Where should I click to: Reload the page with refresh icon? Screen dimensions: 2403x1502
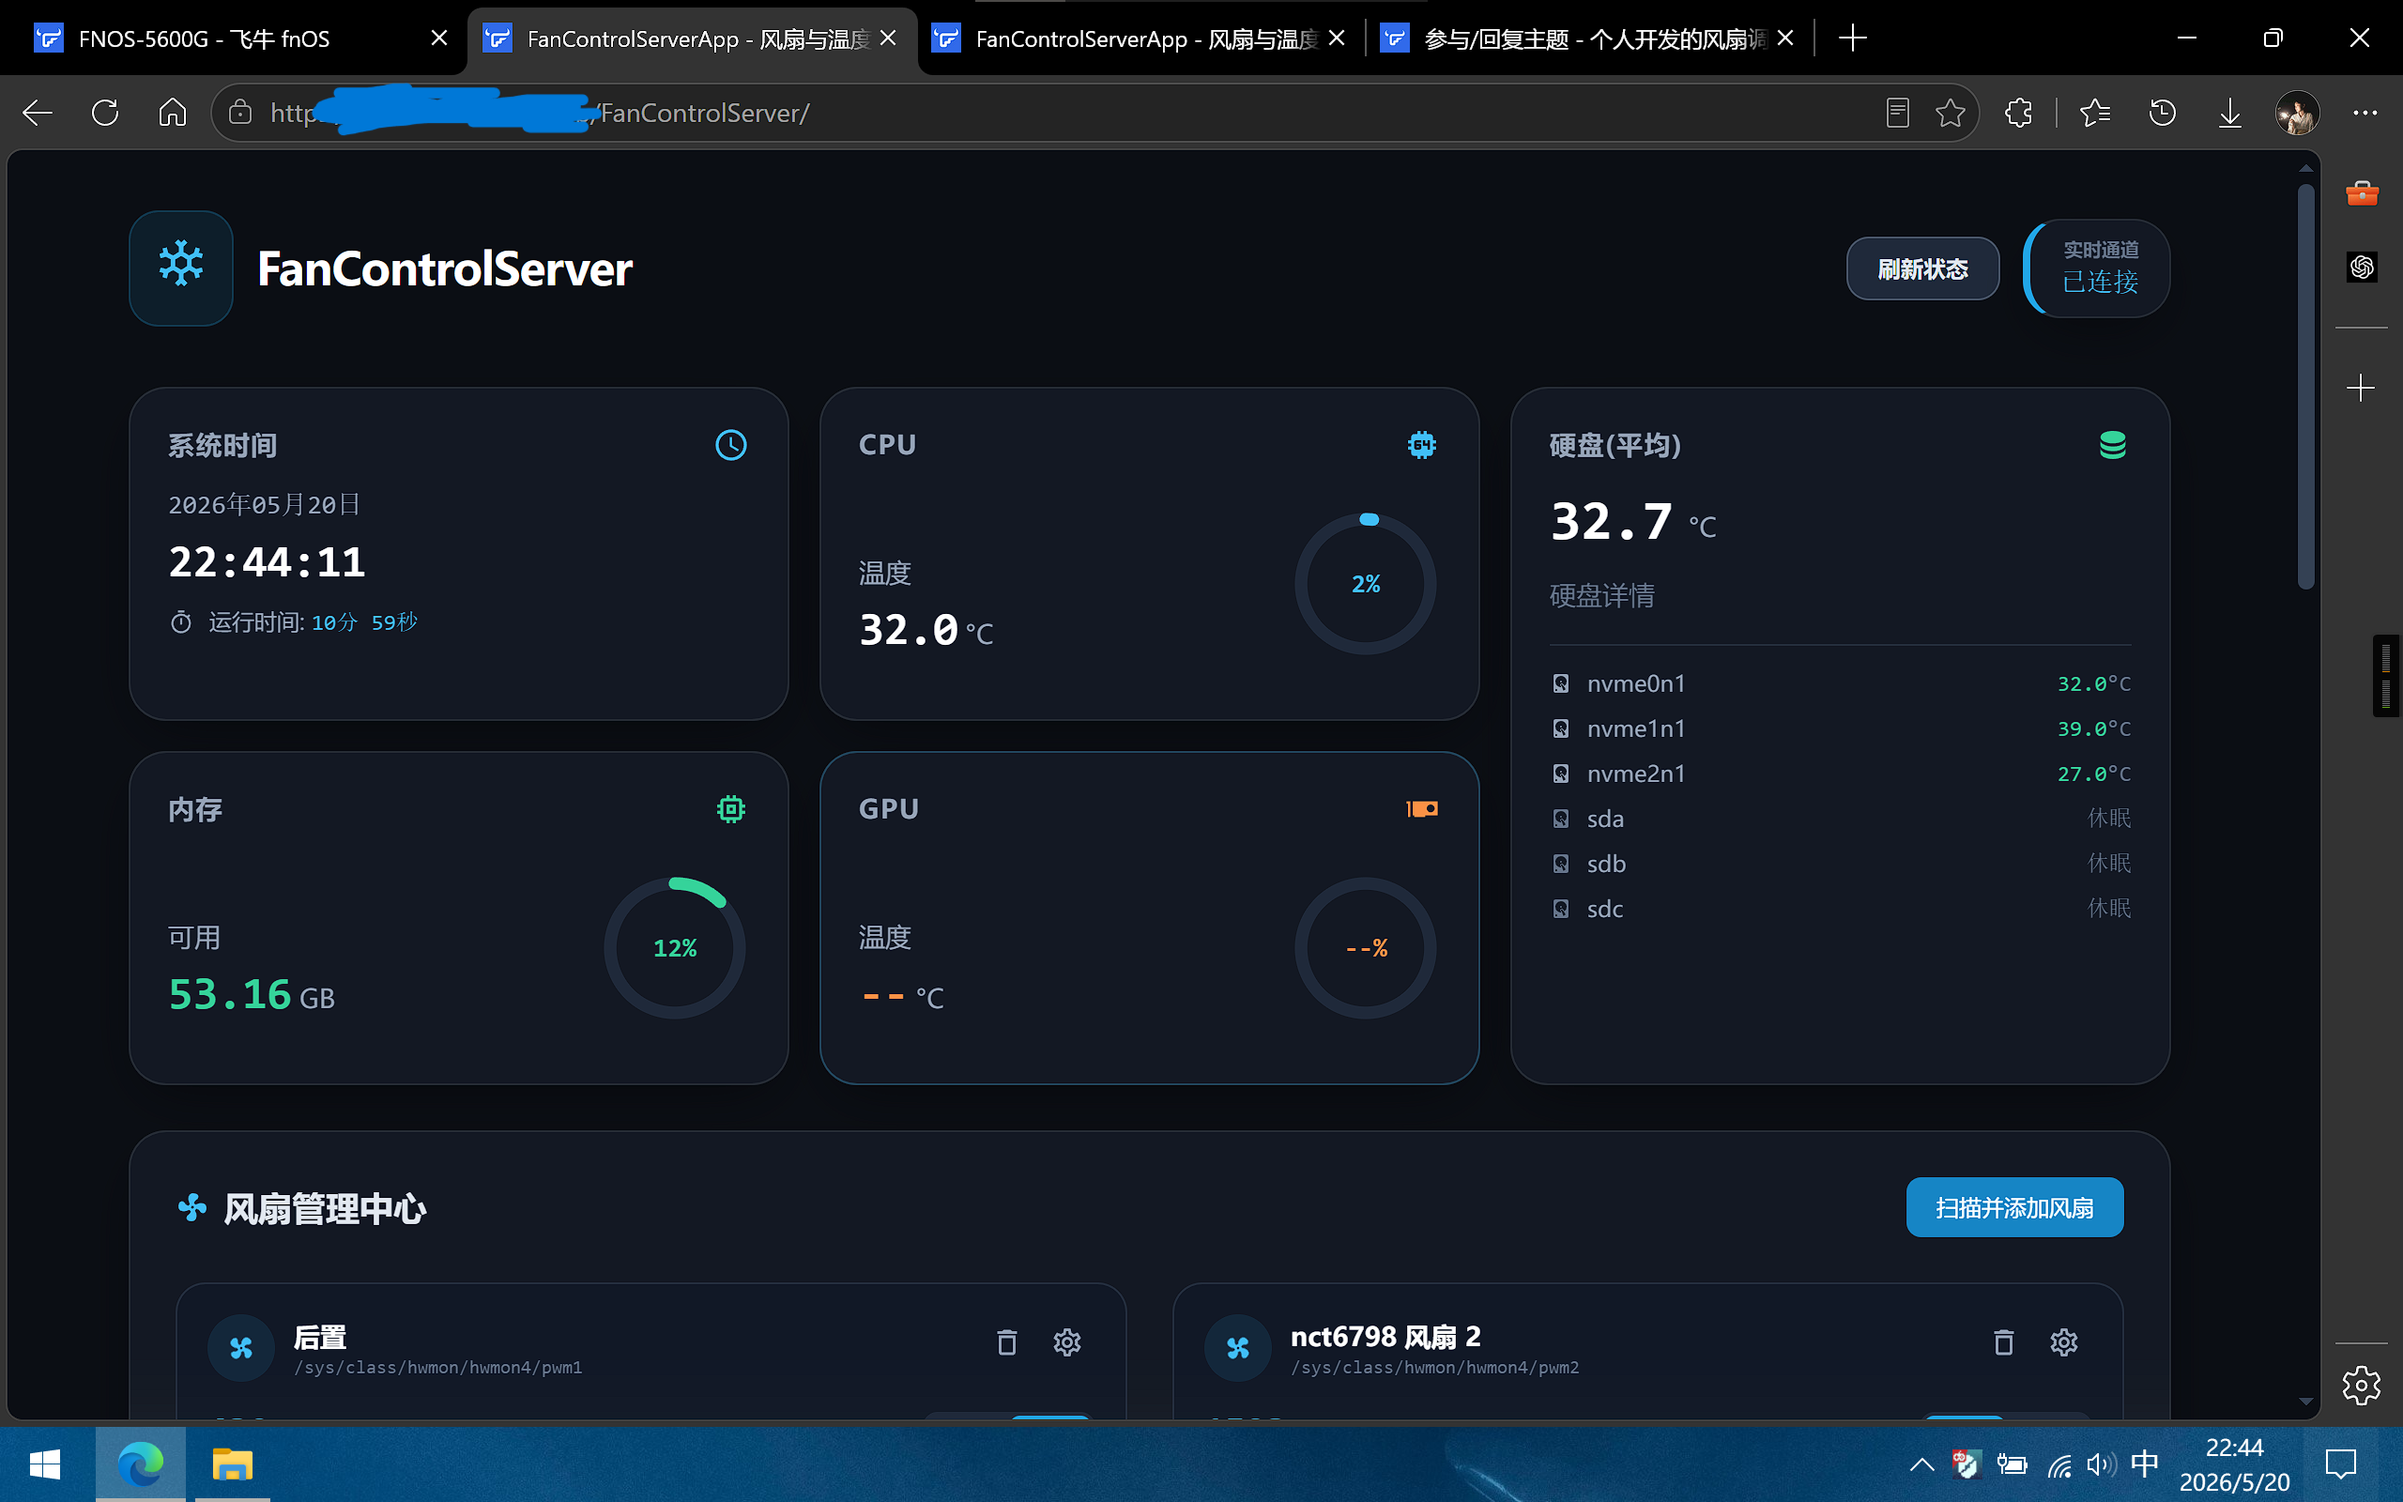[105, 113]
